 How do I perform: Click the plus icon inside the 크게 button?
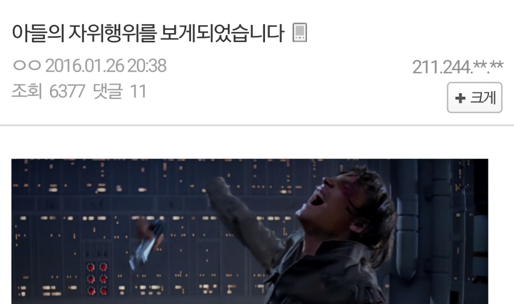click(x=460, y=98)
